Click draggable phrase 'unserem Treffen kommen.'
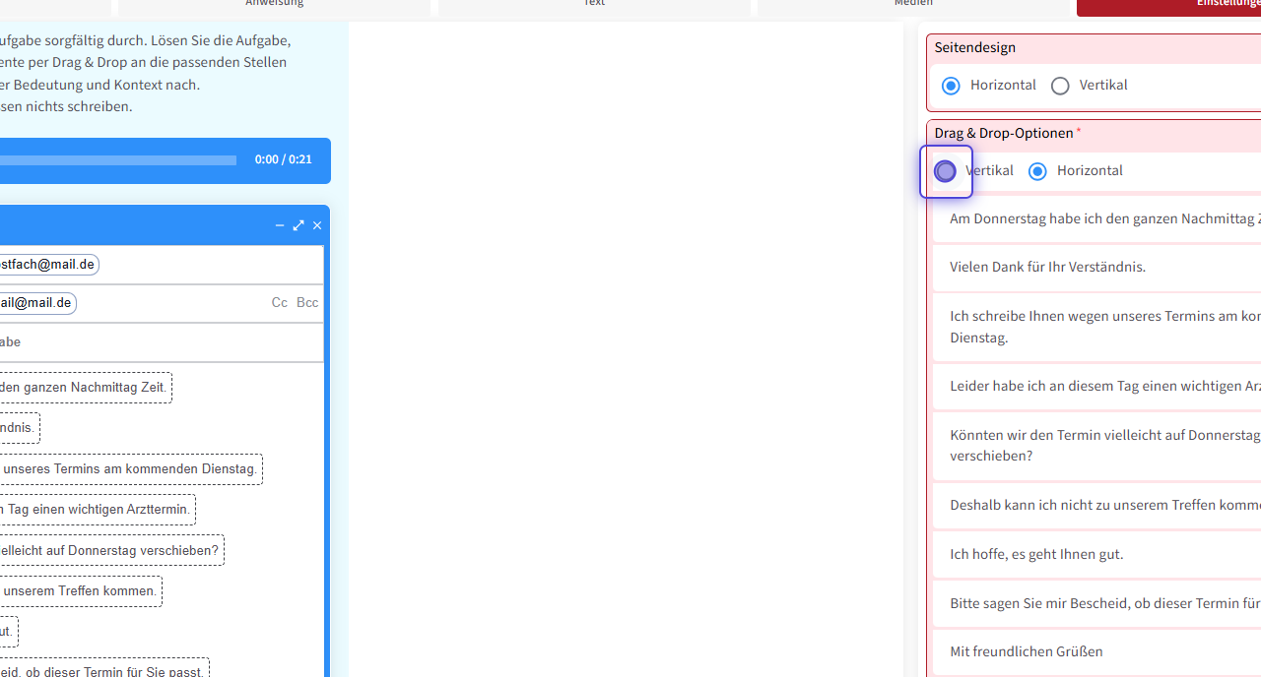The width and height of the screenshot is (1261, 677). tap(81, 591)
